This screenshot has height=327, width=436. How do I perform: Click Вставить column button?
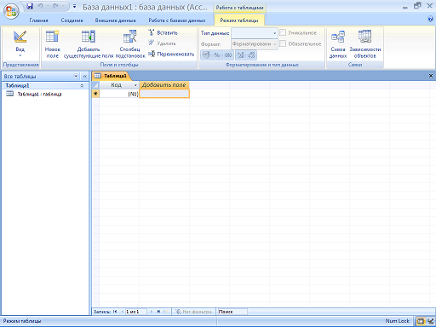coord(163,33)
